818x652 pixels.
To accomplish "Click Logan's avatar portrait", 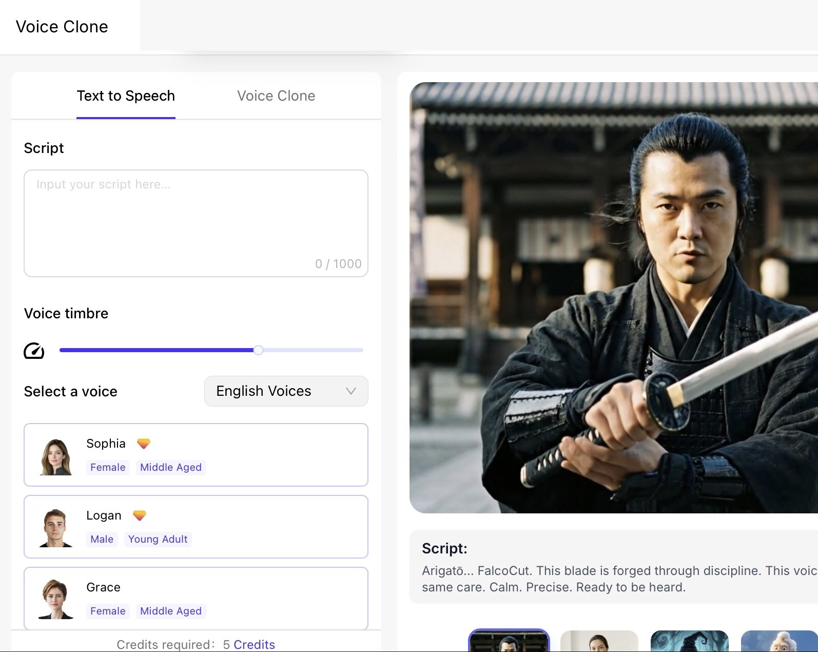I will [x=56, y=528].
